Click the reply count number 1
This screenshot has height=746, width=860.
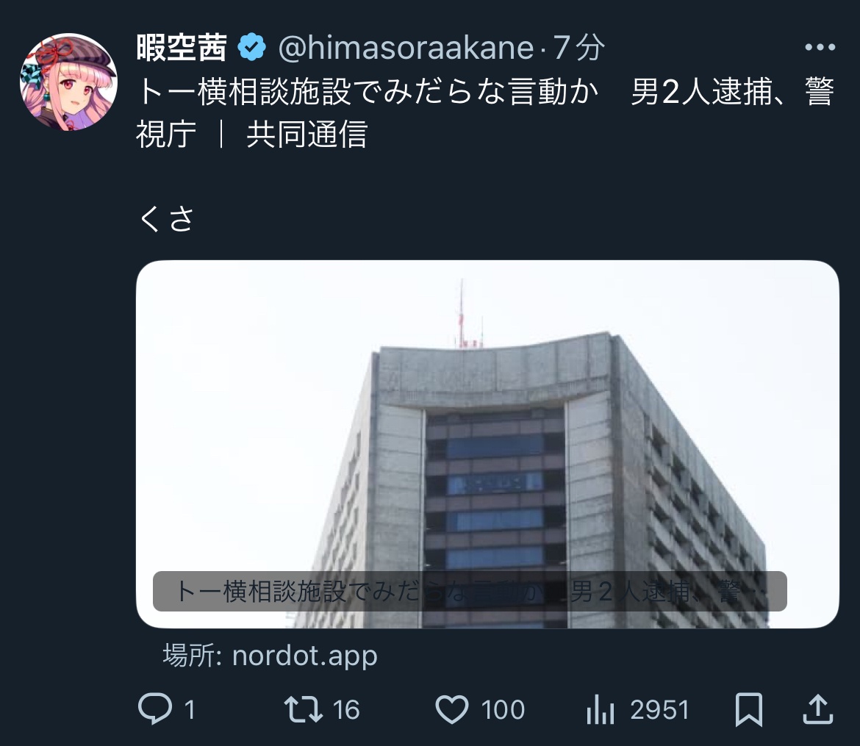(x=190, y=710)
